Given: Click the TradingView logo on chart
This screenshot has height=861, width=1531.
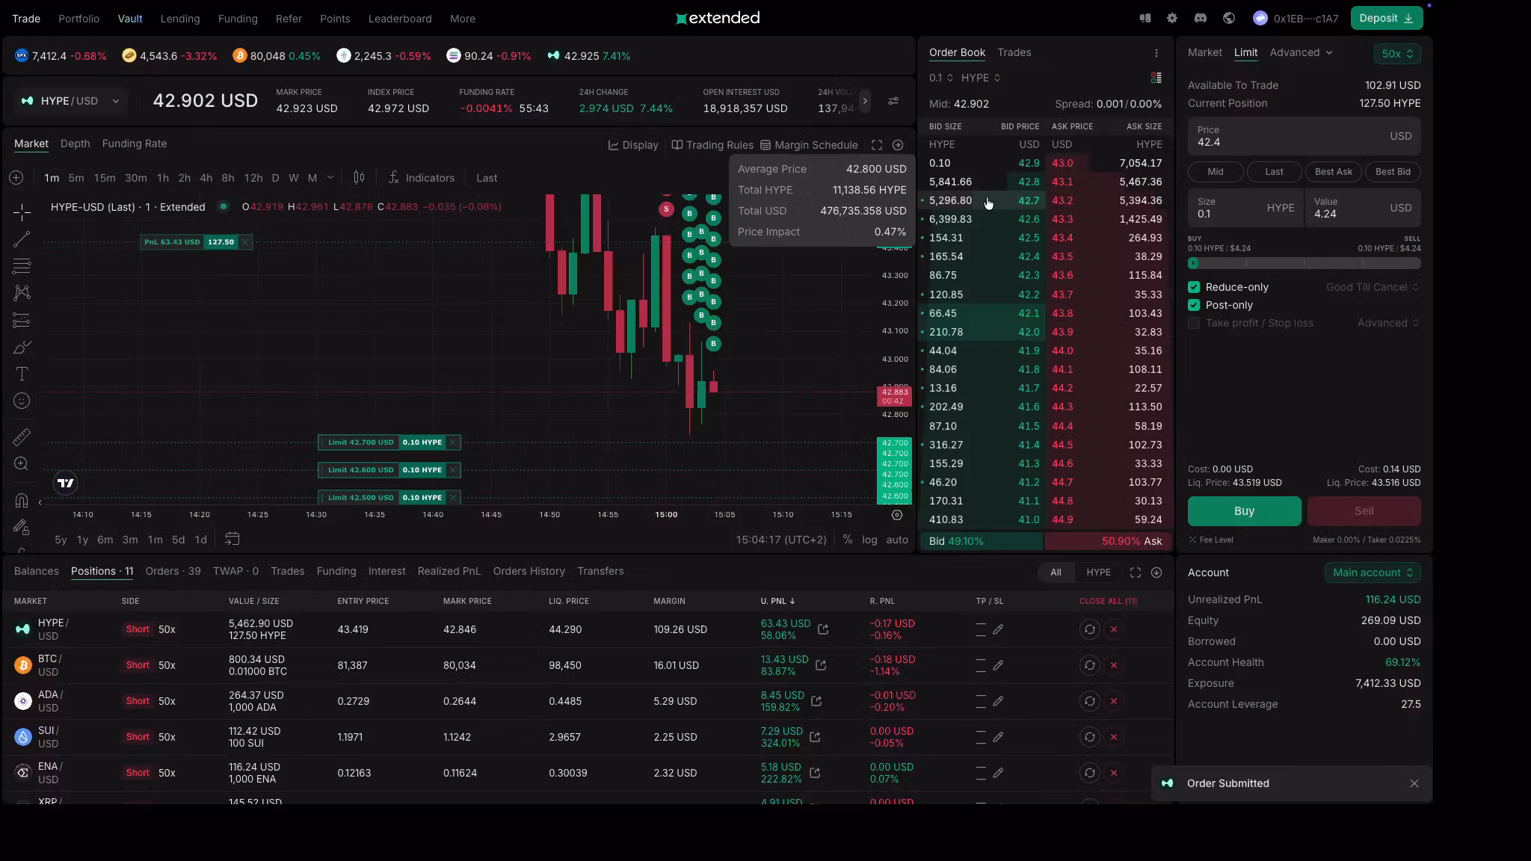Looking at the screenshot, I should 66,484.
